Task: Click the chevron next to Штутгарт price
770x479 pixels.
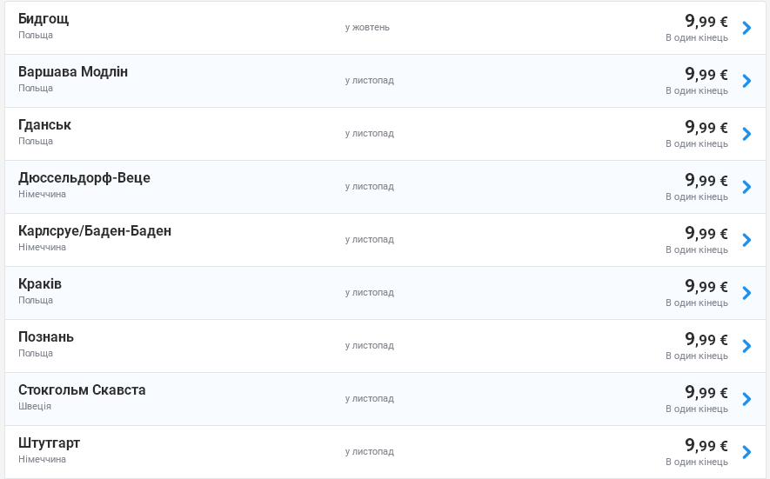Action: tap(747, 452)
